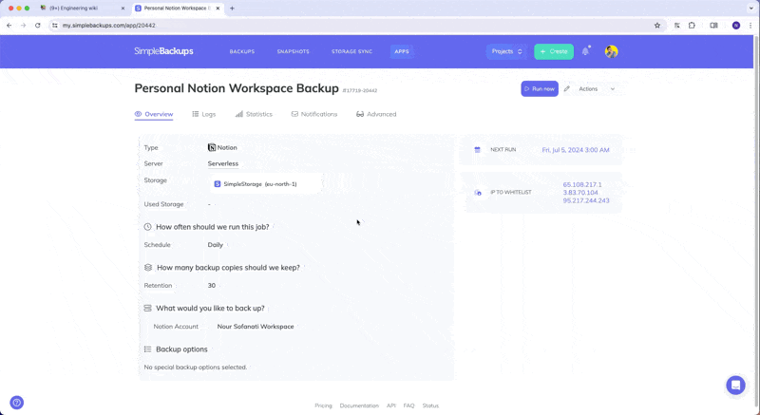Open the Snapshots menu

[293, 51]
